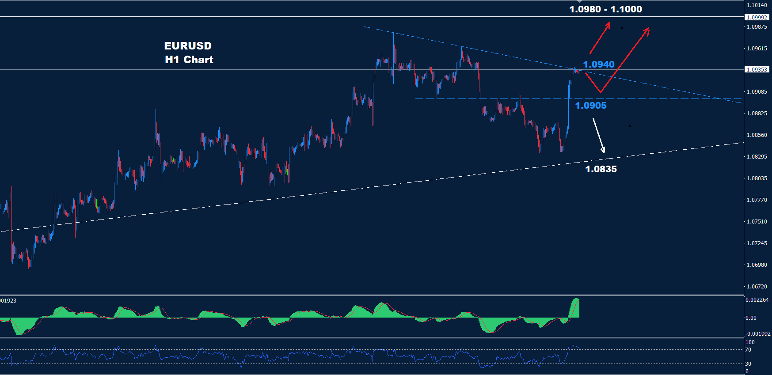
Task: Click the left red upward arrow
Action: 600,38
